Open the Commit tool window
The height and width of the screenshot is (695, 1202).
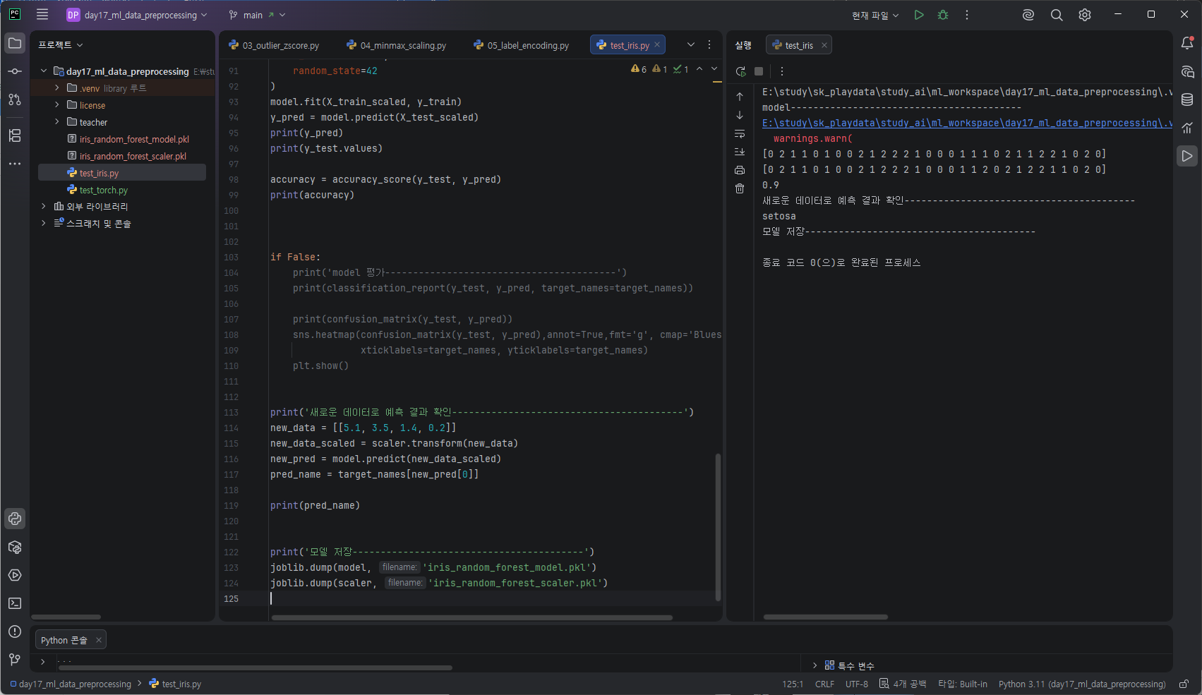[15, 71]
